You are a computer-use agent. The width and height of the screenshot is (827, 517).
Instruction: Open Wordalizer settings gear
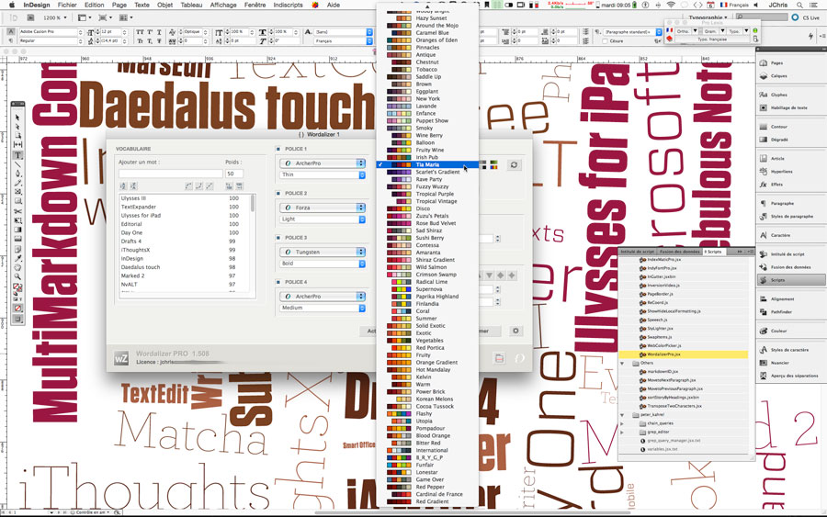click(515, 331)
